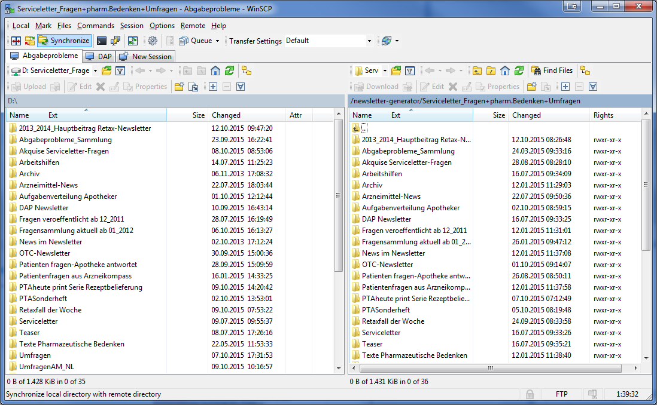Image resolution: width=657 pixels, height=405 pixels.
Task: Open the Commands menu
Action: coord(95,26)
